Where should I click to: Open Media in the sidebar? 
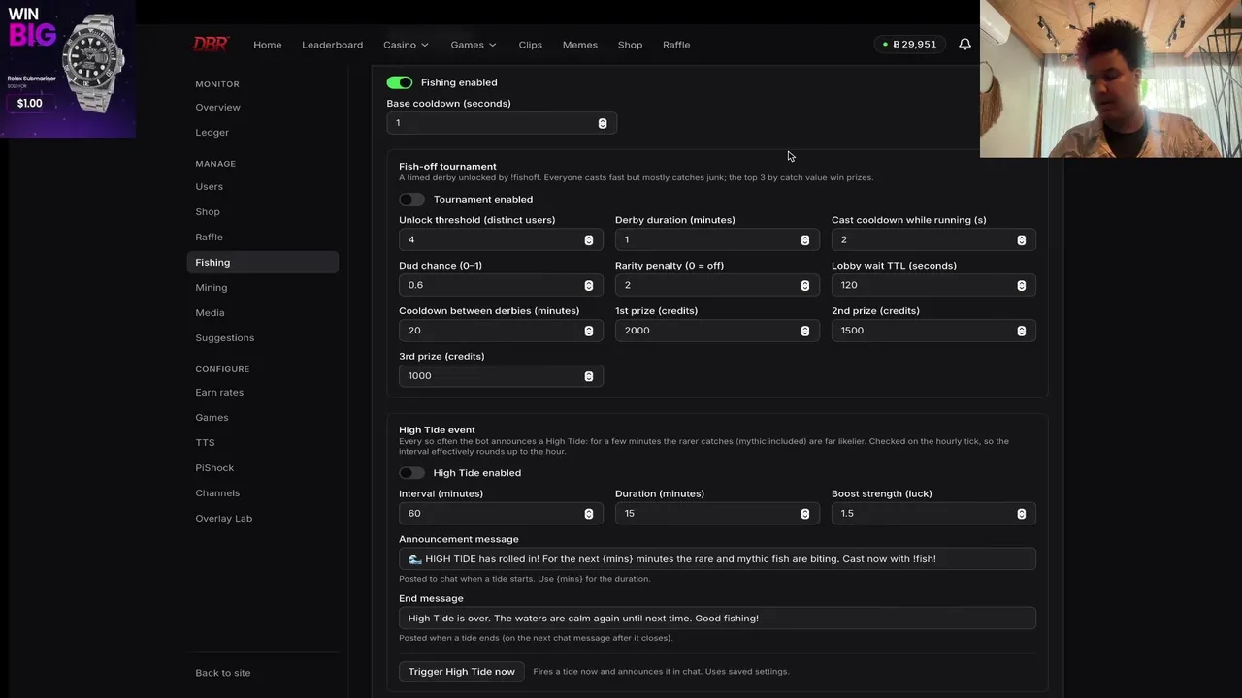pyautogui.click(x=210, y=312)
